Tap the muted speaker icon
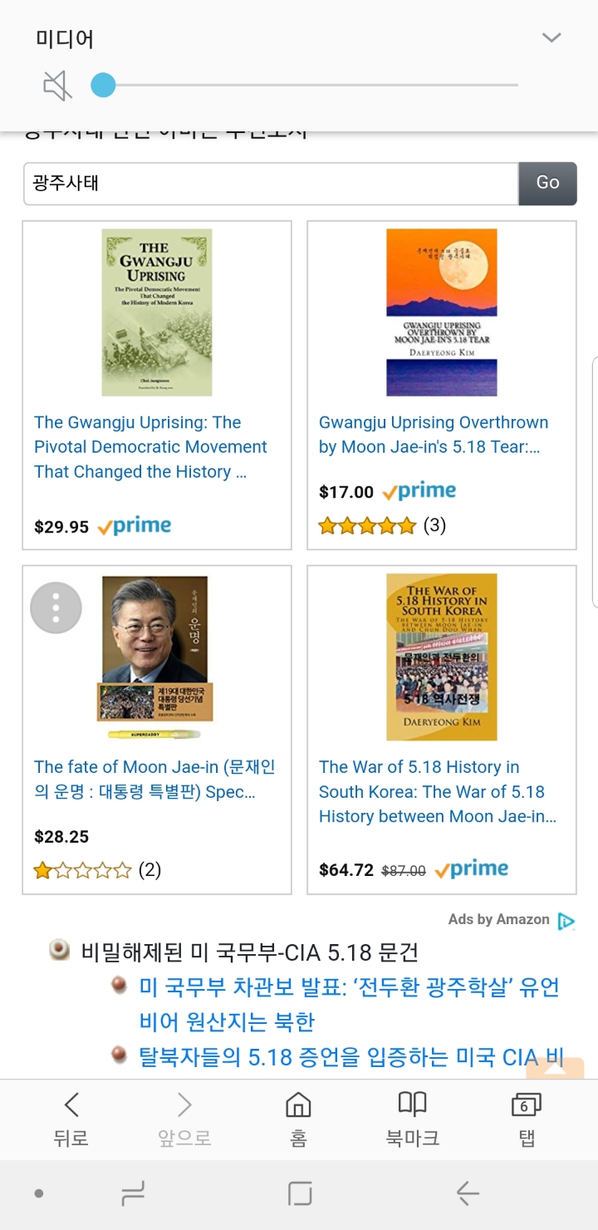 (57, 85)
